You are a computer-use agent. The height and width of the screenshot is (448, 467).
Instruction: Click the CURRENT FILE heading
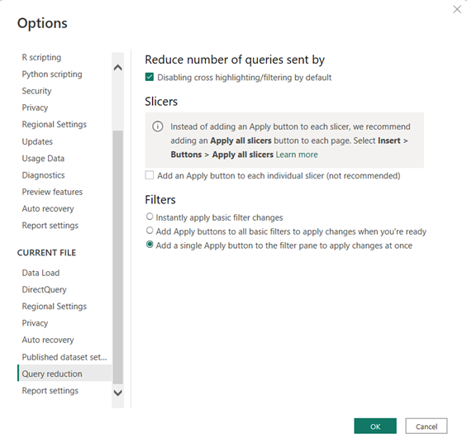click(46, 253)
